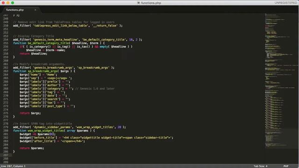Place cursor on 'tablepress_edit_link_below_table' string
This screenshot has width=299, height=168.
click(x=61, y=26)
